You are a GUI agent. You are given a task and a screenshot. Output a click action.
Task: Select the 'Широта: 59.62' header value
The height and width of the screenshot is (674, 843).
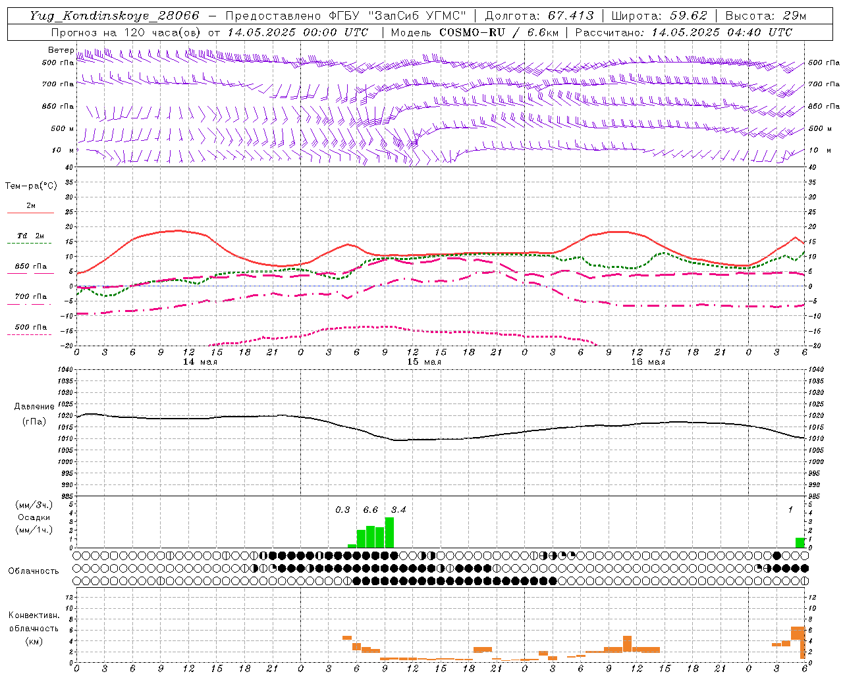[x=660, y=16]
